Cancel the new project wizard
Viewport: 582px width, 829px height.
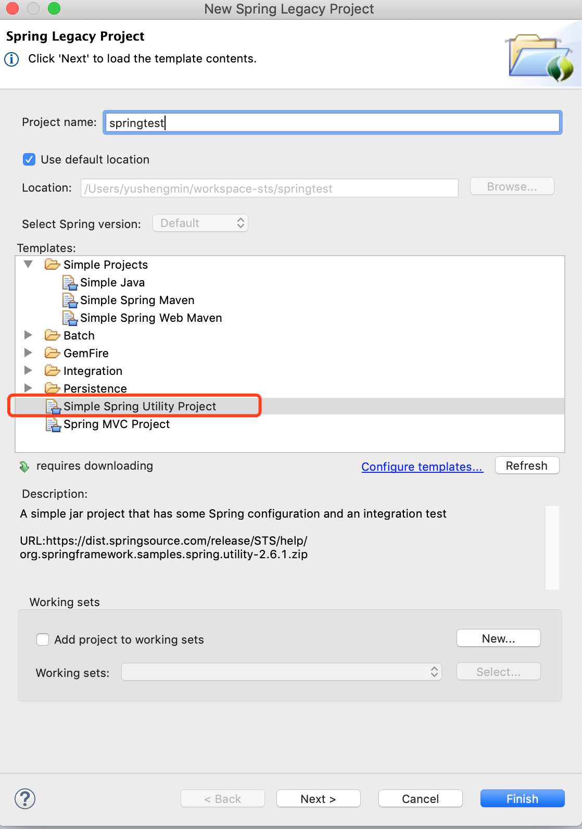coord(421,798)
